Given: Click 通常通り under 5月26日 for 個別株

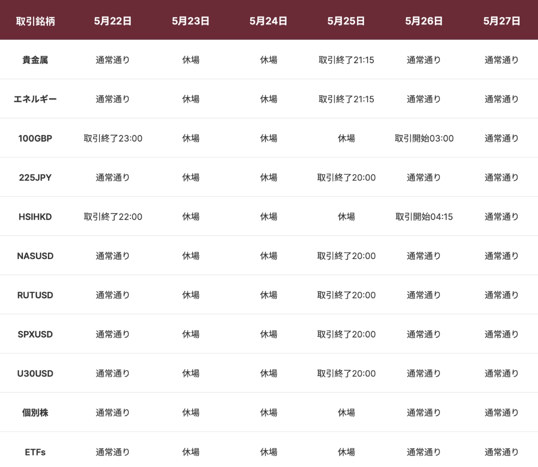Looking at the screenshot, I should [x=424, y=413].
